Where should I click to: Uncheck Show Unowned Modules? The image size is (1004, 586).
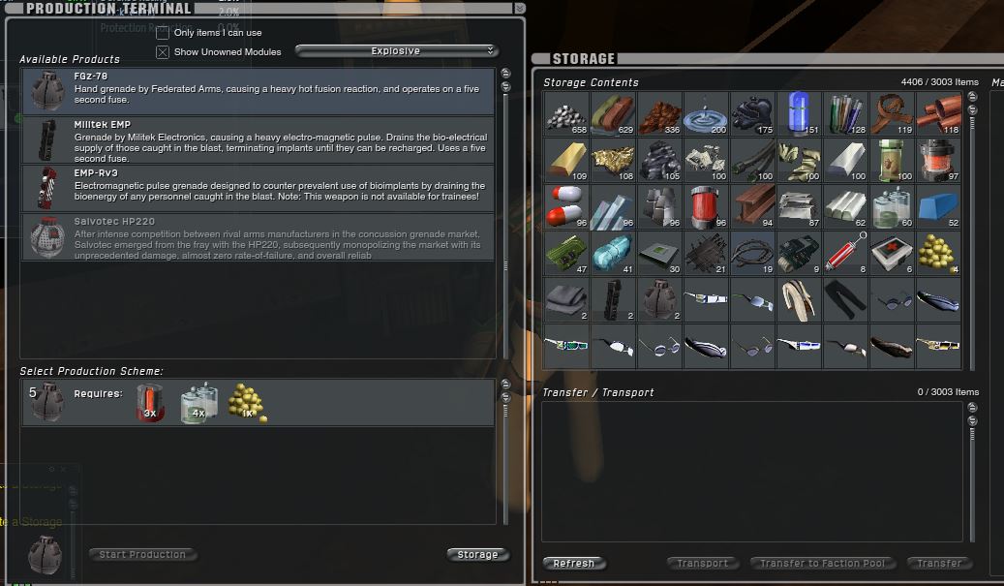[x=163, y=52]
